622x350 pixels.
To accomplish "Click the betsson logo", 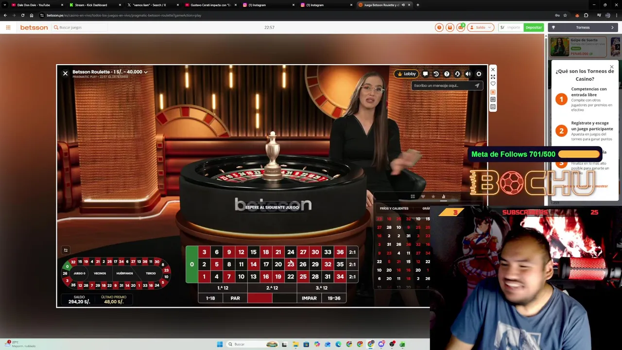I will pyautogui.click(x=34, y=27).
